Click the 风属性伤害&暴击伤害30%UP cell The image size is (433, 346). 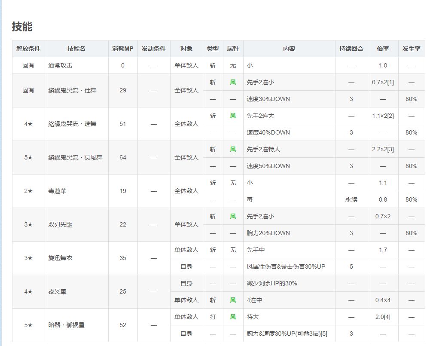(289, 266)
